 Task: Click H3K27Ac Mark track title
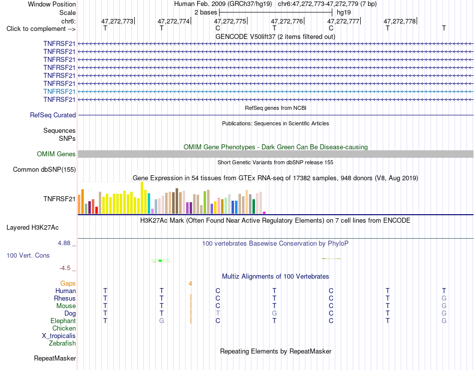275,220
